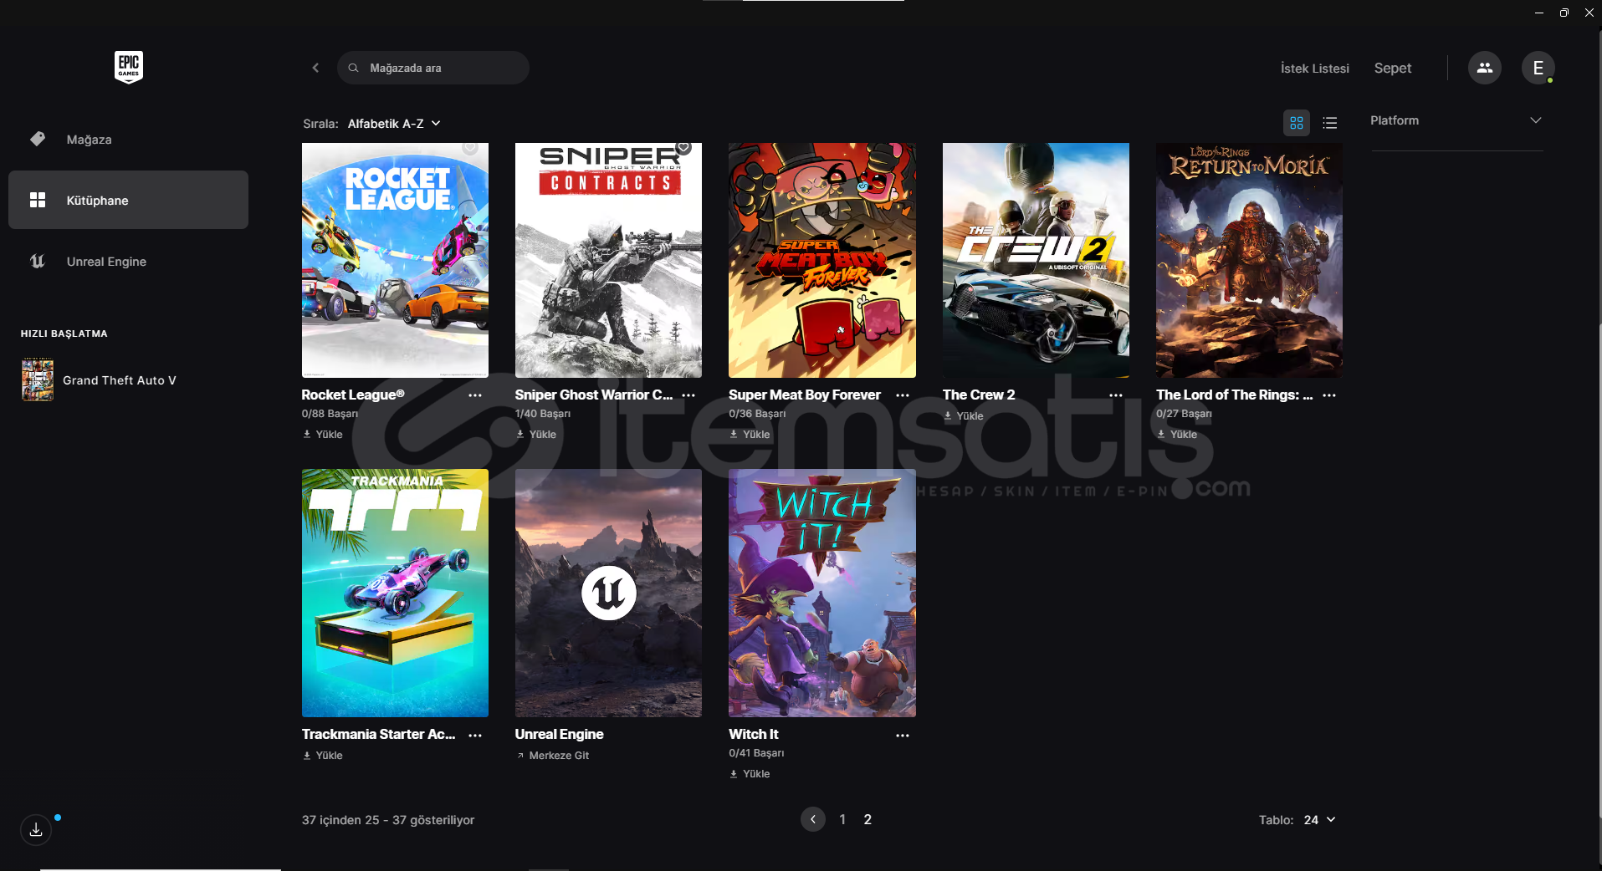
Task: Select Kütüphane library section
Action: point(128,200)
